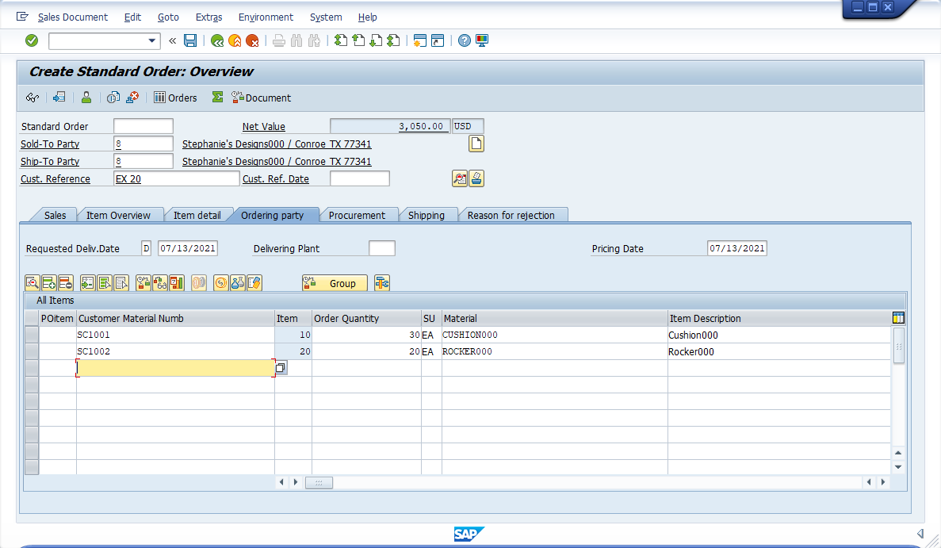Go to First Page icon
The width and height of the screenshot is (941, 548).
[341, 40]
